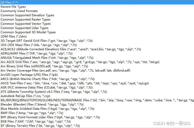Pick ASCII Text Files filter
This screenshot has height=128, width=194.
coord(97,83)
